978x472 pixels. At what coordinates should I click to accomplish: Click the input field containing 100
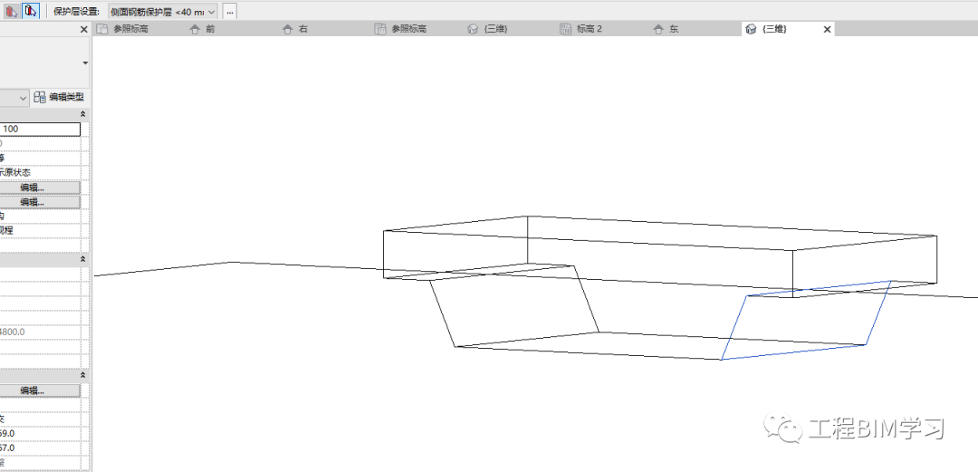[40, 130]
